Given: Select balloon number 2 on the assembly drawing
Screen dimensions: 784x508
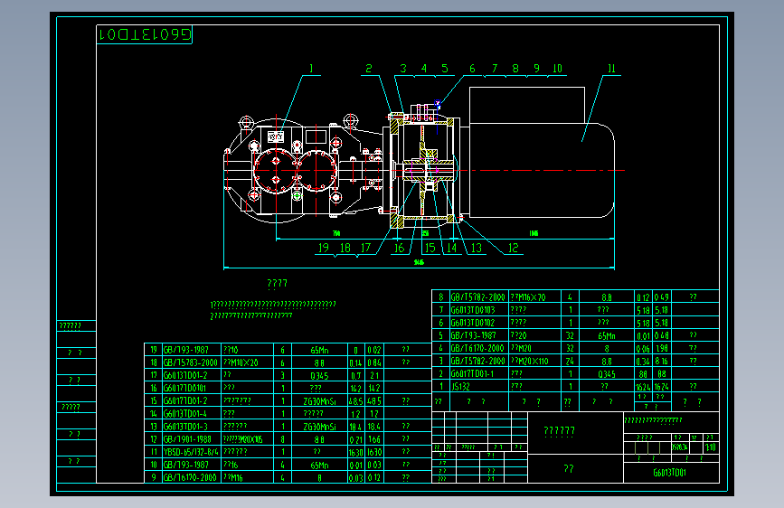Looking at the screenshot, I should (369, 69).
